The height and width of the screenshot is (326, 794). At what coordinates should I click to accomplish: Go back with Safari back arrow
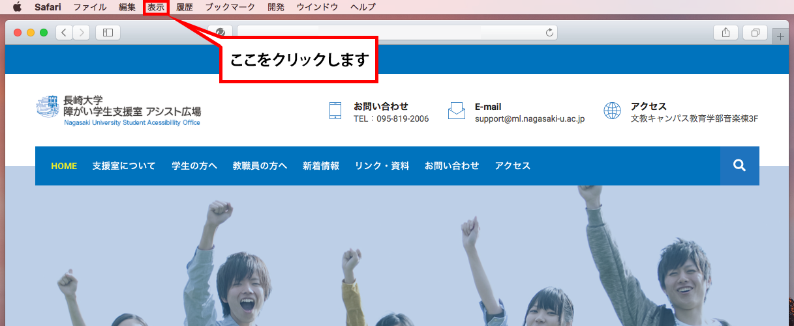pos(64,32)
